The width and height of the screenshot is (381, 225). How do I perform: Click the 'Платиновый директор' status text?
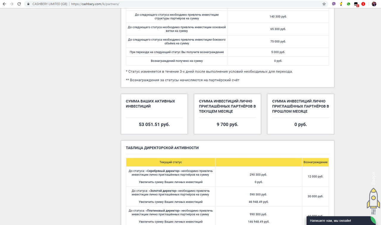(163, 210)
